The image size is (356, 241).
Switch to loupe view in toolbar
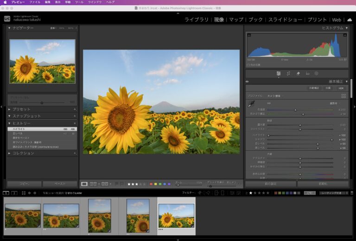[84, 184]
